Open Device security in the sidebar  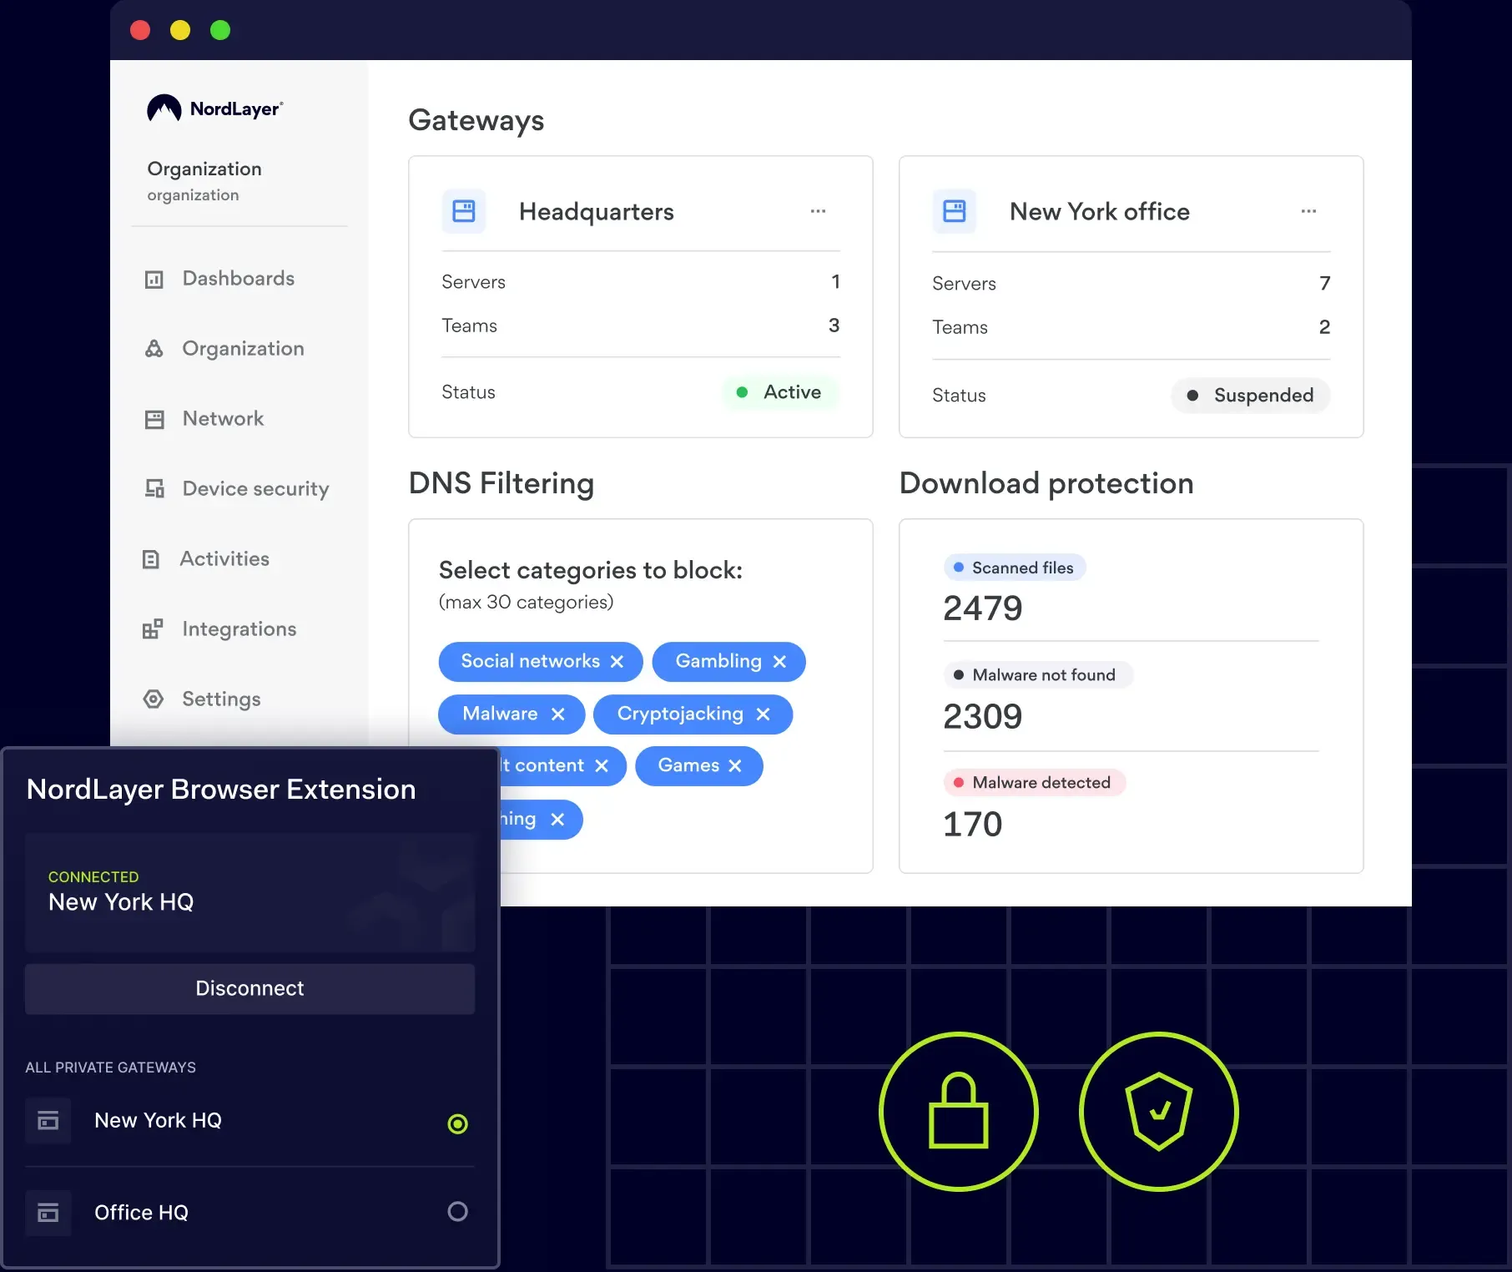coord(237,489)
